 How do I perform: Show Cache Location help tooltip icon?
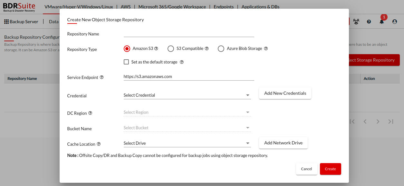click(99, 144)
